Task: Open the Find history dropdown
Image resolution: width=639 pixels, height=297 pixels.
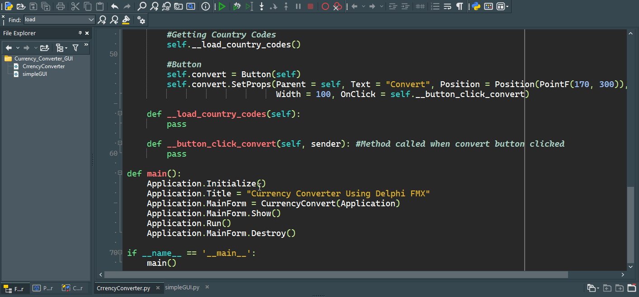Action: (x=91, y=20)
